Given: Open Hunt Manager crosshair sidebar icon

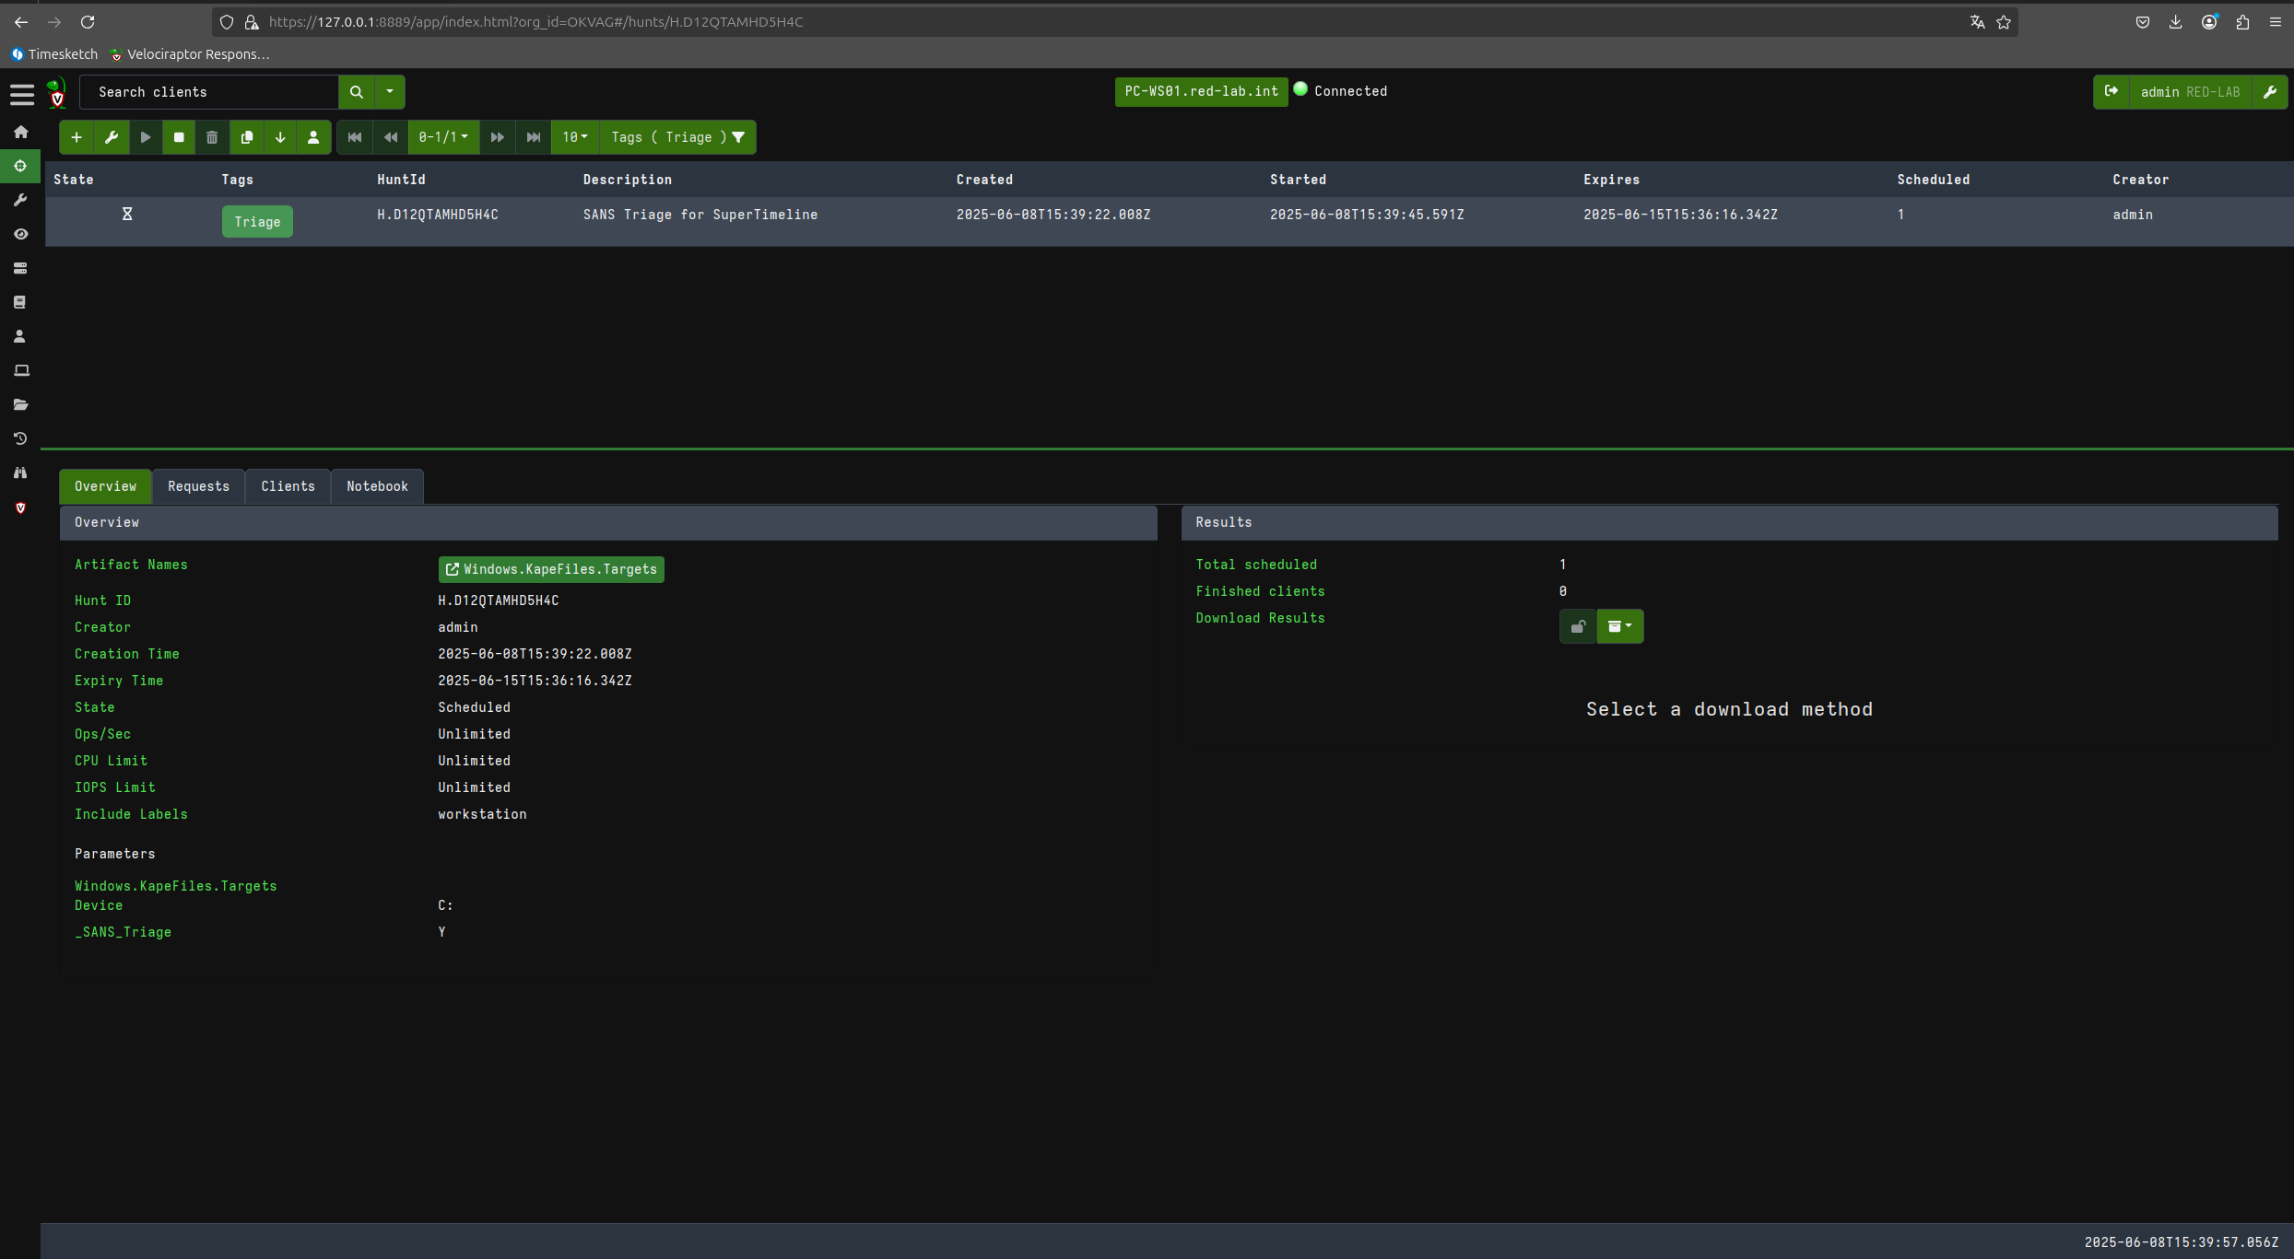Looking at the screenshot, I should (20, 166).
